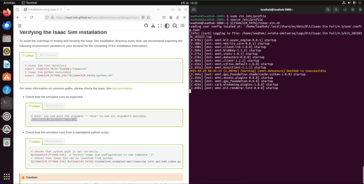The height and width of the screenshot is (184, 364).
Task: Open Help from the dock
Action: [x=7, y=90]
